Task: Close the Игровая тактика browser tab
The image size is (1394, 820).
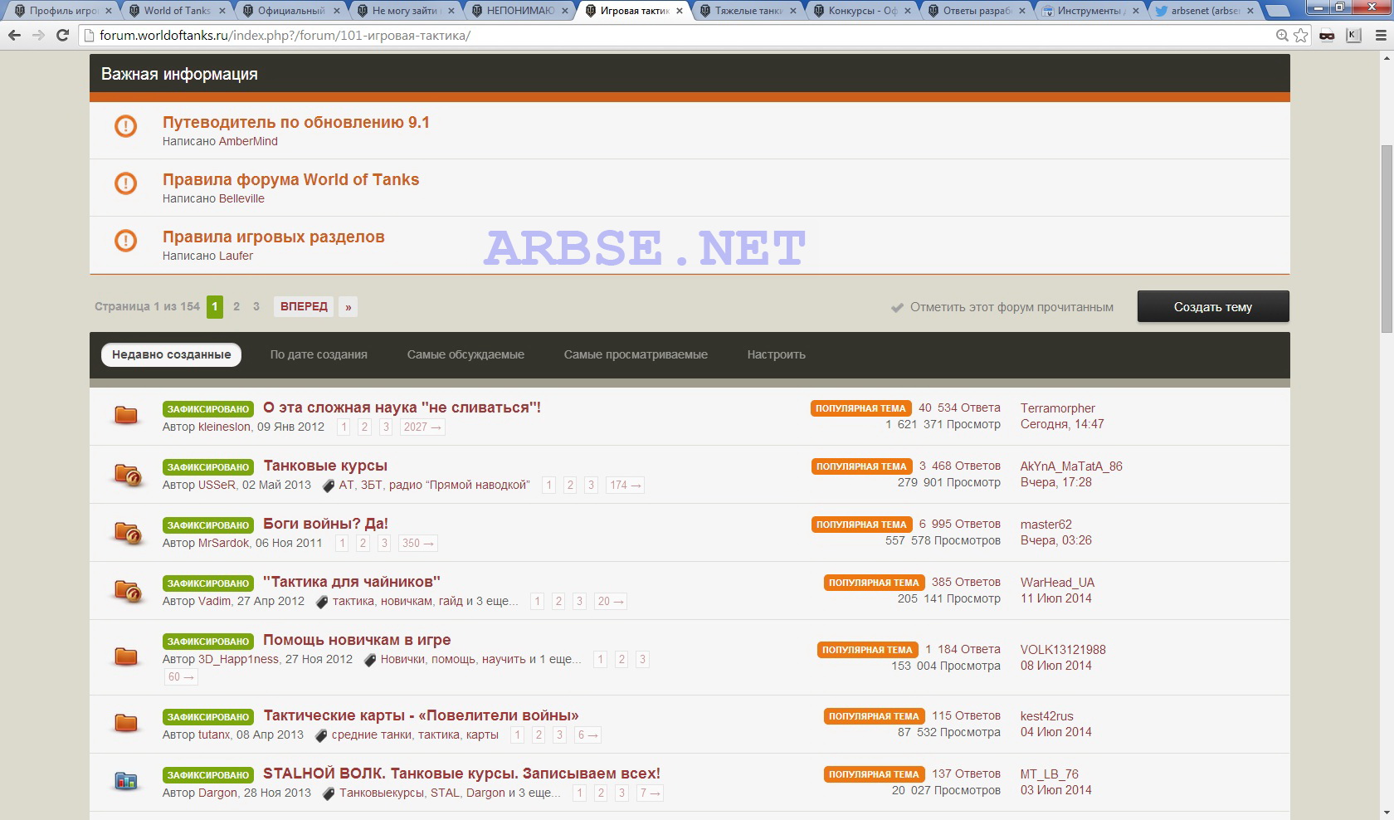Action: pos(680,11)
